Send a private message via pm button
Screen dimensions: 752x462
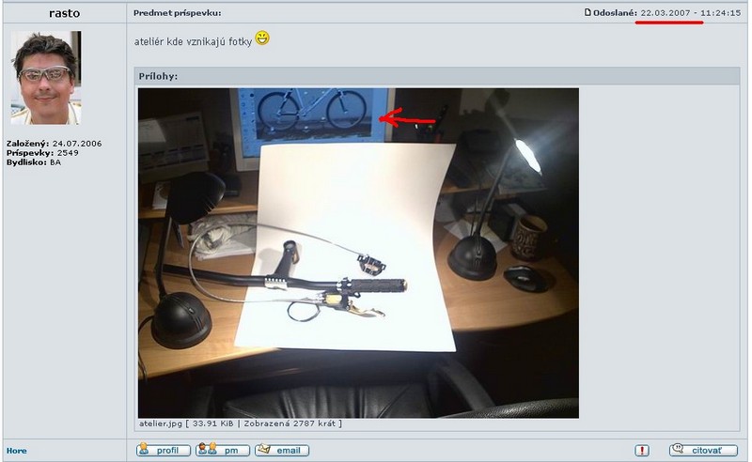click(x=222, y=451)
